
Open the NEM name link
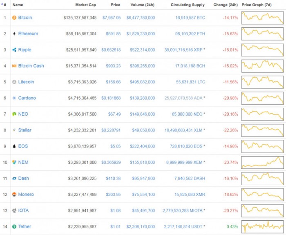coord(23,162)
